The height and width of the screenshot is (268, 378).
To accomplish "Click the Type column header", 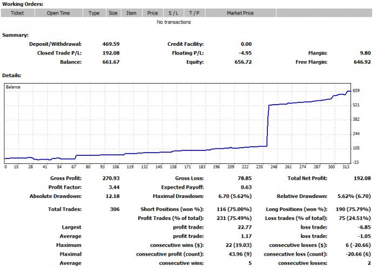I will coord(94,13).
